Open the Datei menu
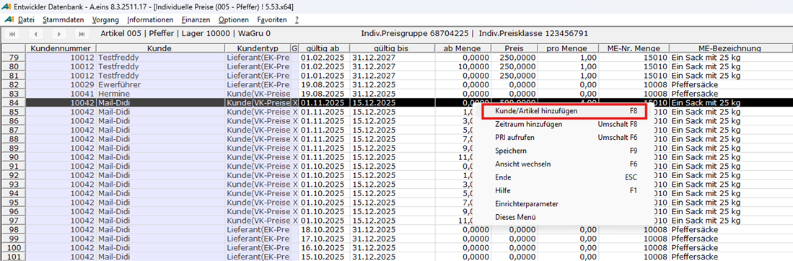The width and height of the screenshot is (793, 261). (26, 19)
